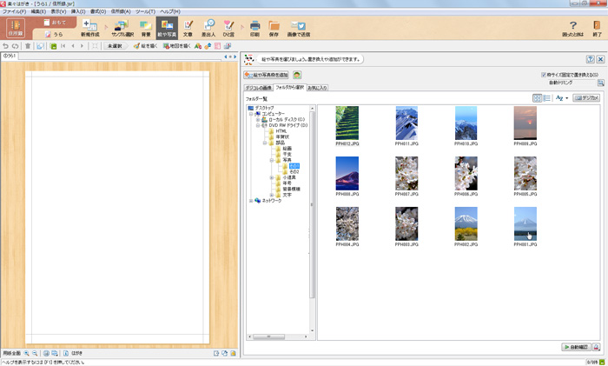Click the 印刷 print icon
Image resolution: width=608 pixels, height=366 pixels.
pos(254,28)
